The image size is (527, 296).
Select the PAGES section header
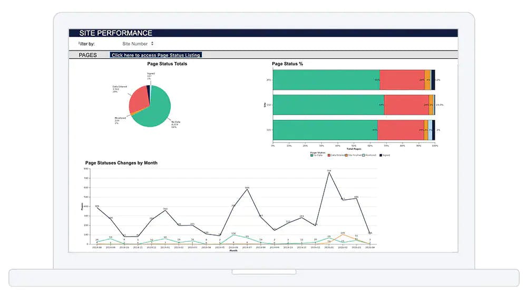coord(87,55)
